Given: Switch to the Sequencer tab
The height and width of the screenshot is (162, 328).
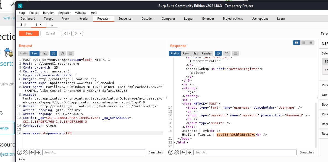Looking at the screenshot, I should coord(125,19).
